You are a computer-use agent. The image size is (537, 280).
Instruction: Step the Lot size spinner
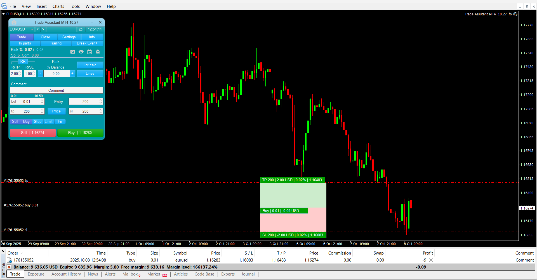42,102
